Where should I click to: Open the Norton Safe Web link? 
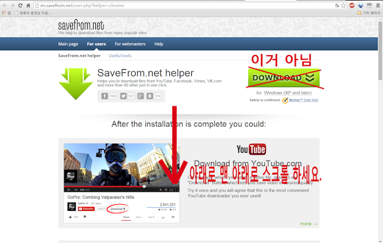pos(303,100)
